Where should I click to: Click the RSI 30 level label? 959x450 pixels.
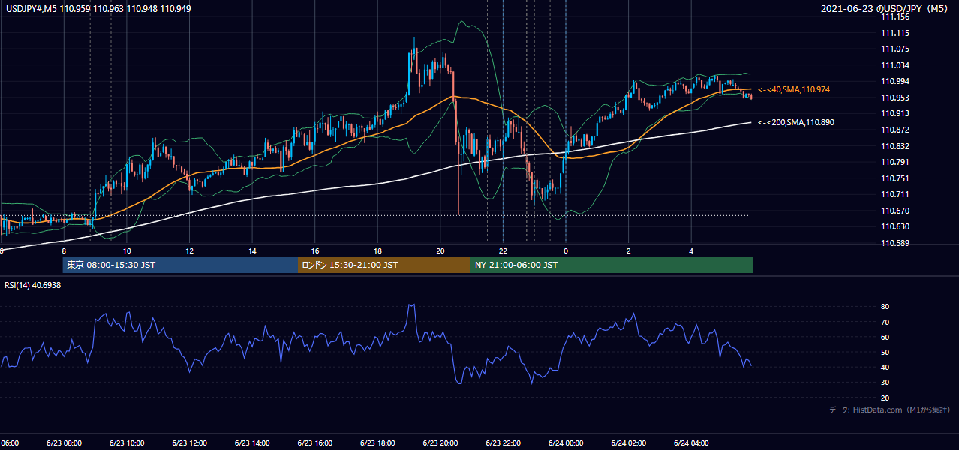tap(885, 382)
